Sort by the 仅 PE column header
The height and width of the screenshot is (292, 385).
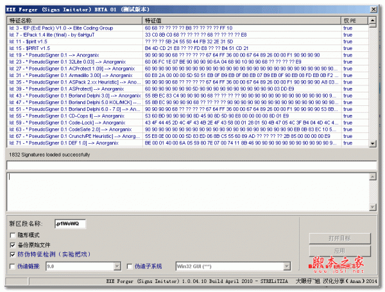coord(355,21)
